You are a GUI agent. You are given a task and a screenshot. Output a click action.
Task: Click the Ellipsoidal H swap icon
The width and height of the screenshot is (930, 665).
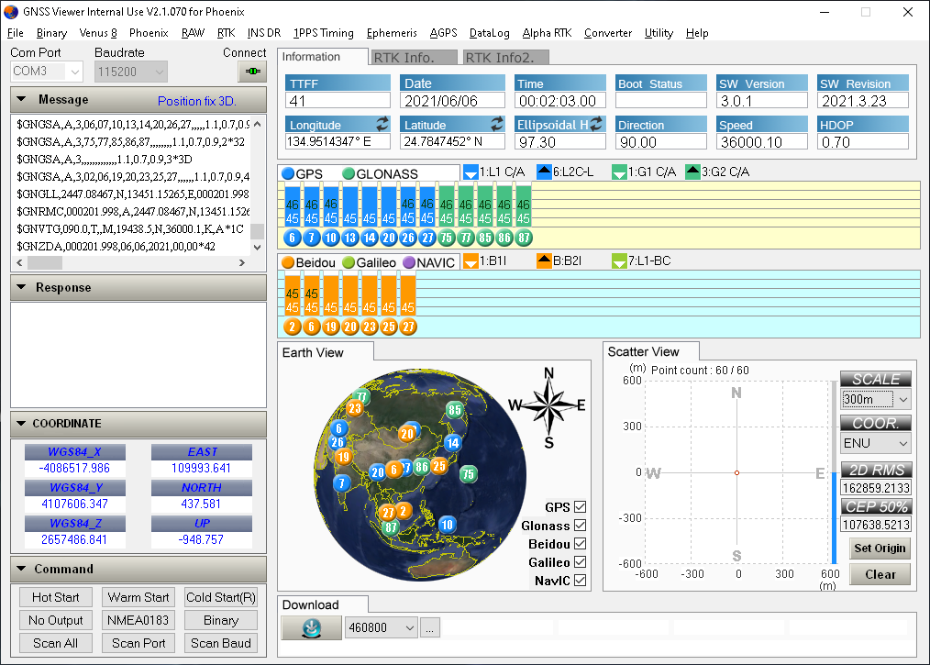click(x=596, y=124)
